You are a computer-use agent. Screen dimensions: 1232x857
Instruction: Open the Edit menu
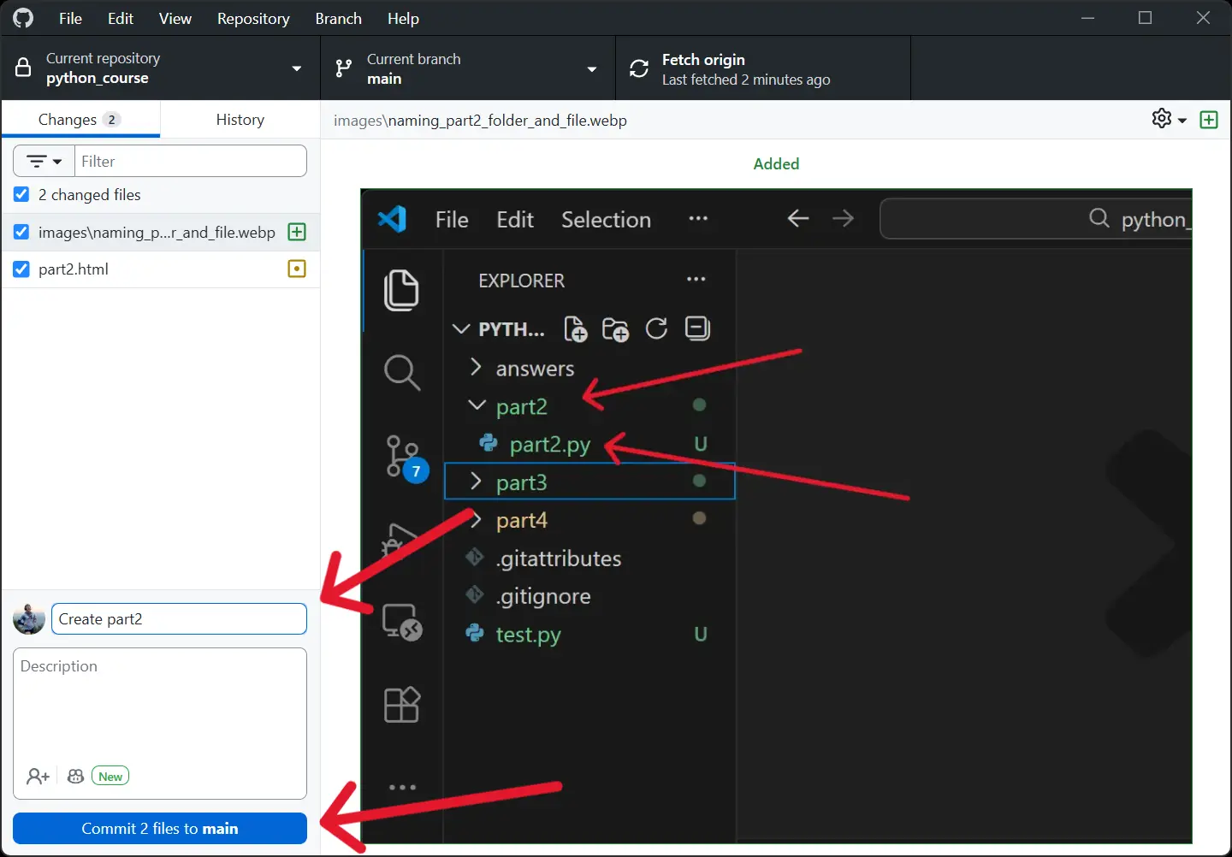click(x=121, y=18)
